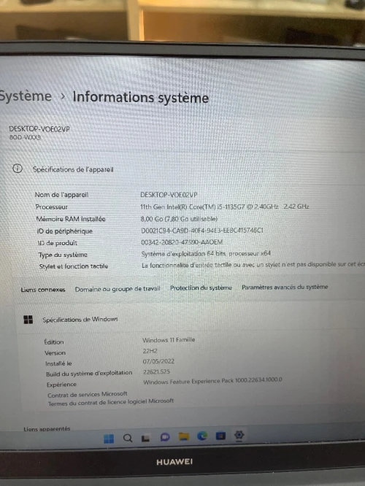Open the Windows Start menu

[109, 439]
